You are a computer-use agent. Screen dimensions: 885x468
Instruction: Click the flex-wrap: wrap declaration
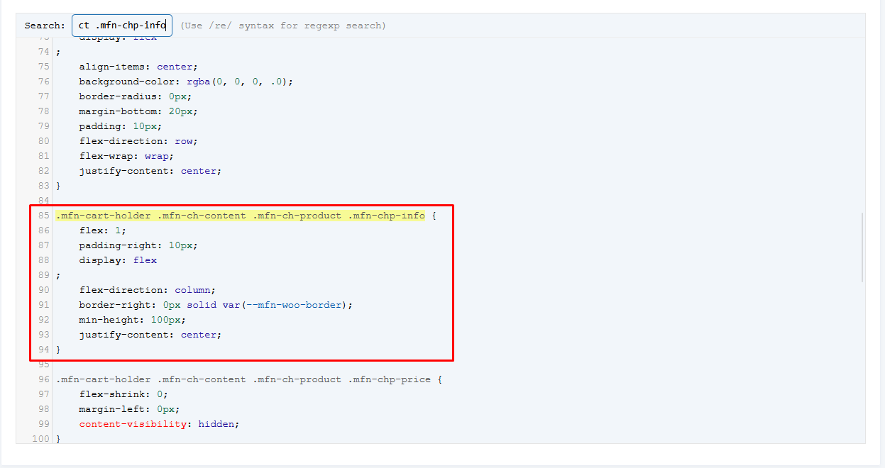[x=126, y=156]
